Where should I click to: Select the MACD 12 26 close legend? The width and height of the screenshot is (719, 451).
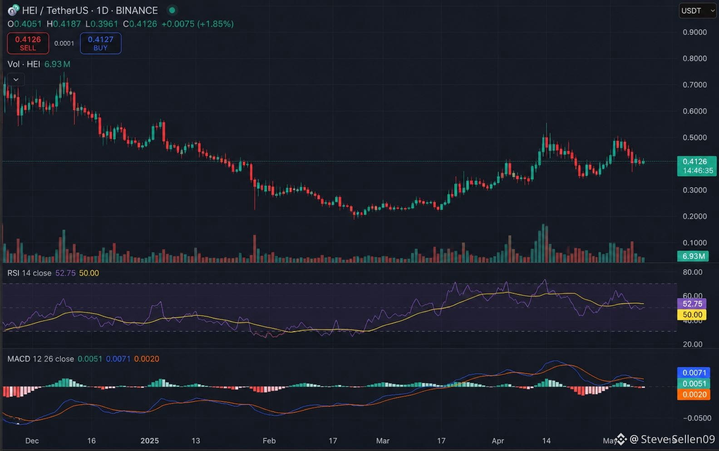pyautogui.click(x=40, y=359)
